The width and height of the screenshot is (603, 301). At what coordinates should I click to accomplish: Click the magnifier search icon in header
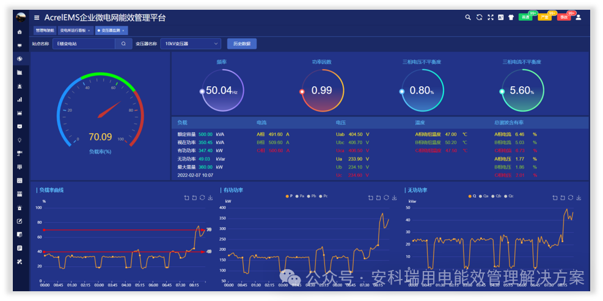click(x=468, y=17)
